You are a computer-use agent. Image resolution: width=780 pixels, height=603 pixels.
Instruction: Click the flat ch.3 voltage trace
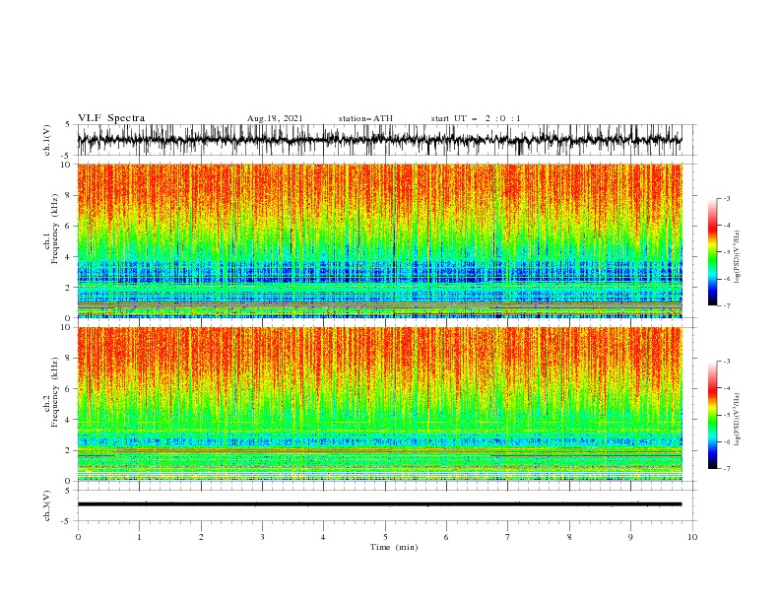click(379, 504)
